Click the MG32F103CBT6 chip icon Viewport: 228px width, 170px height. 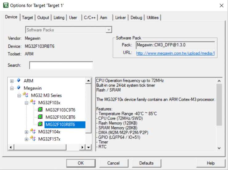coord(40,117)
